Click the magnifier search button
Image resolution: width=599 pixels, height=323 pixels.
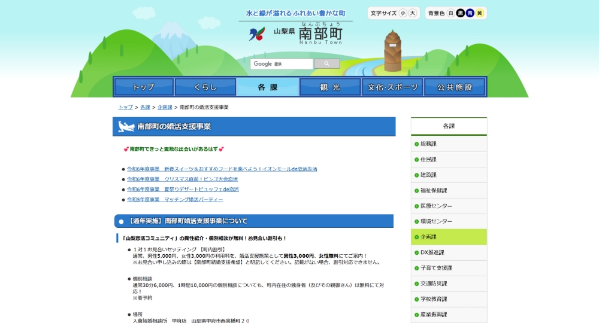(x=326, y=63)
